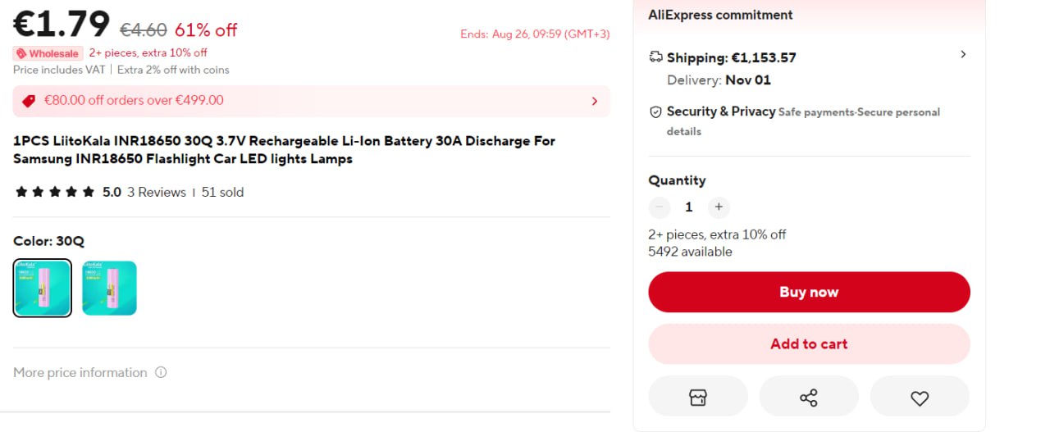Screen dimensions: 1050x432
Task: Click More price information text
Action: click(80, 372)
